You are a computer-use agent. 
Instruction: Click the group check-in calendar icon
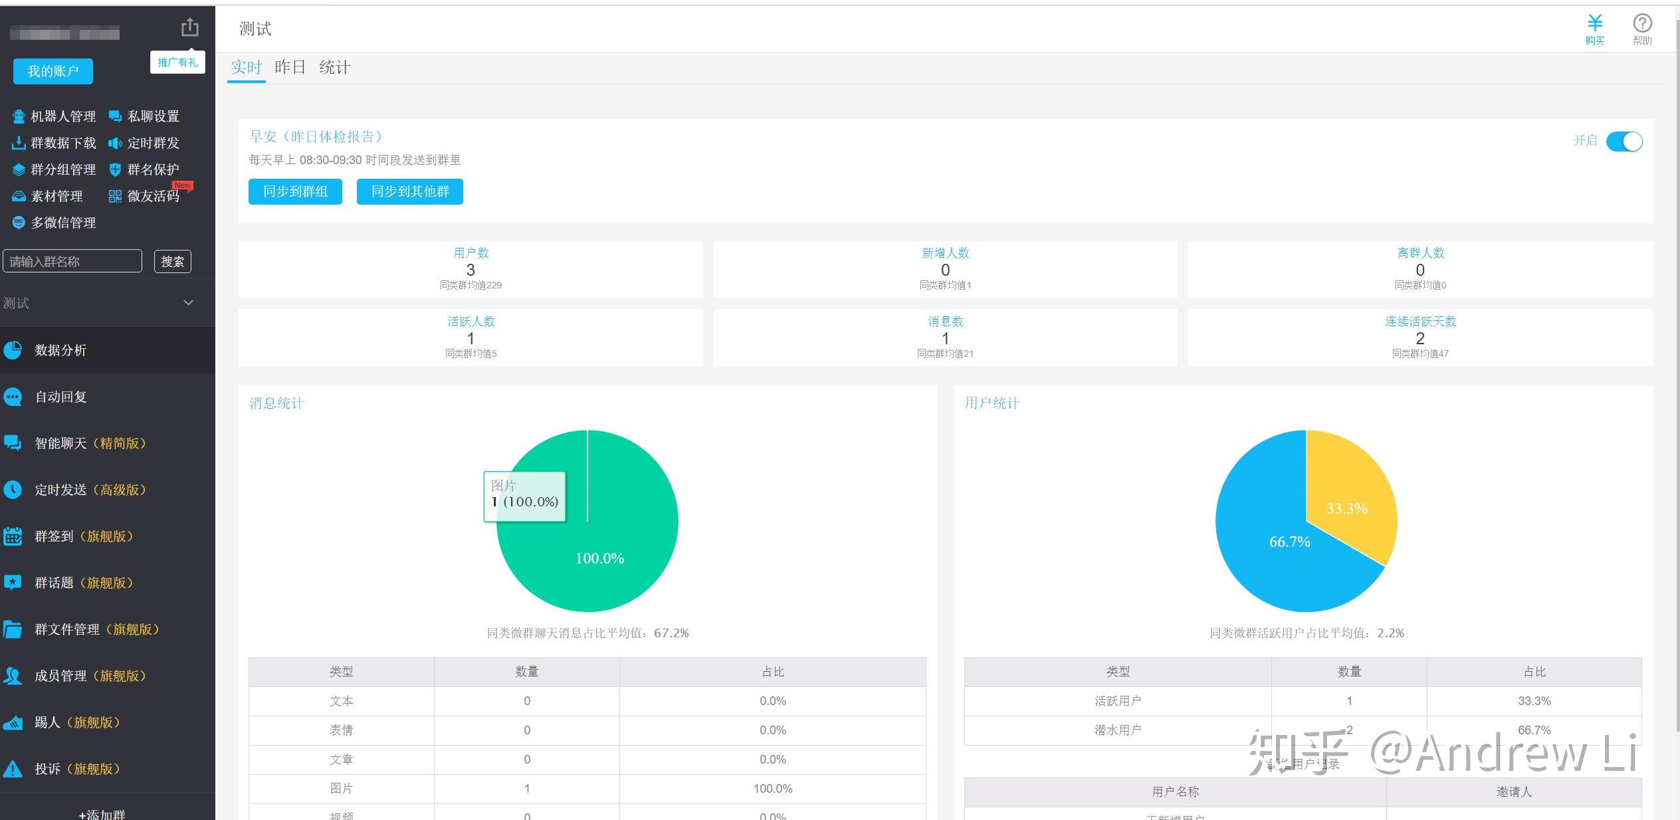tap(13, 536)
